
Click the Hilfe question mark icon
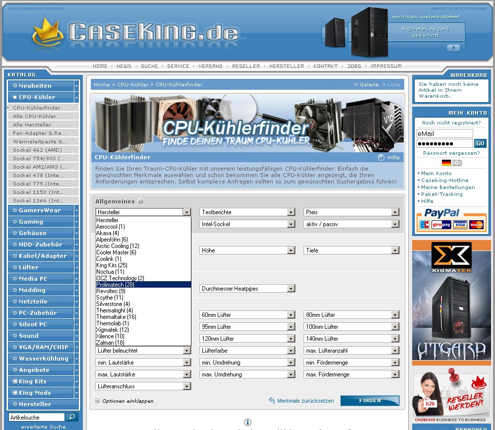pyautogui.click(x=381, y=157)
